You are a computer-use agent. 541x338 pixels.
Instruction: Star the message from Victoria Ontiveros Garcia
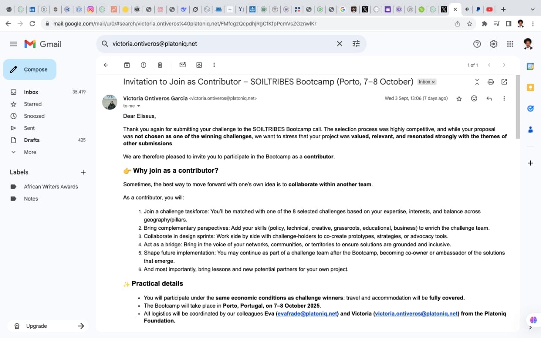tap(459, 98)
